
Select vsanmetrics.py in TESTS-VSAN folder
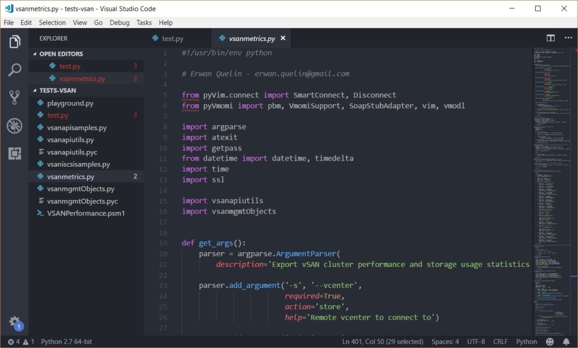click(x=86, y=177)
